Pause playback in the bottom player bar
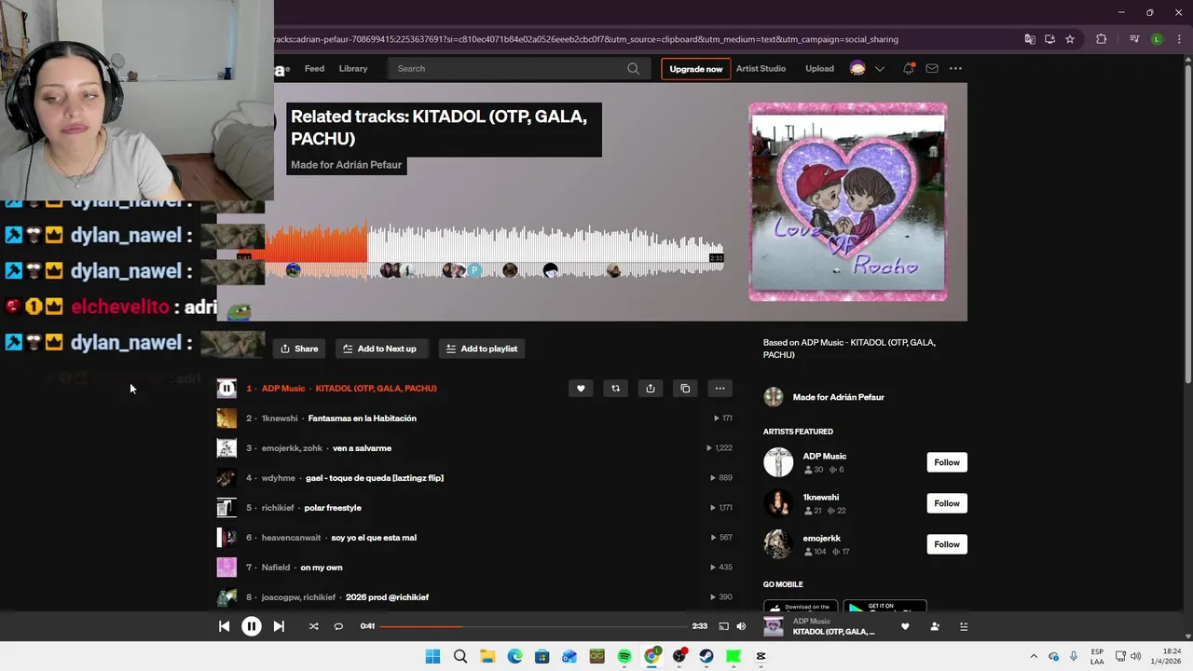Viewport: 1193px width, 671px height. [252, 626]
